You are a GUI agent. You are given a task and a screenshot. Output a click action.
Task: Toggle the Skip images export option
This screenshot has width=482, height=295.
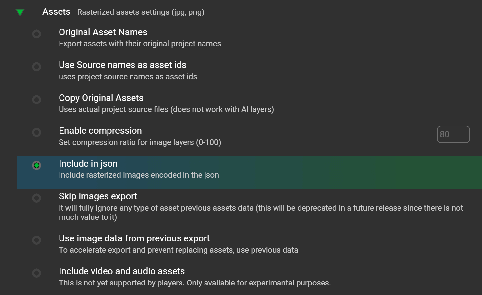click(x=36, y=198)
